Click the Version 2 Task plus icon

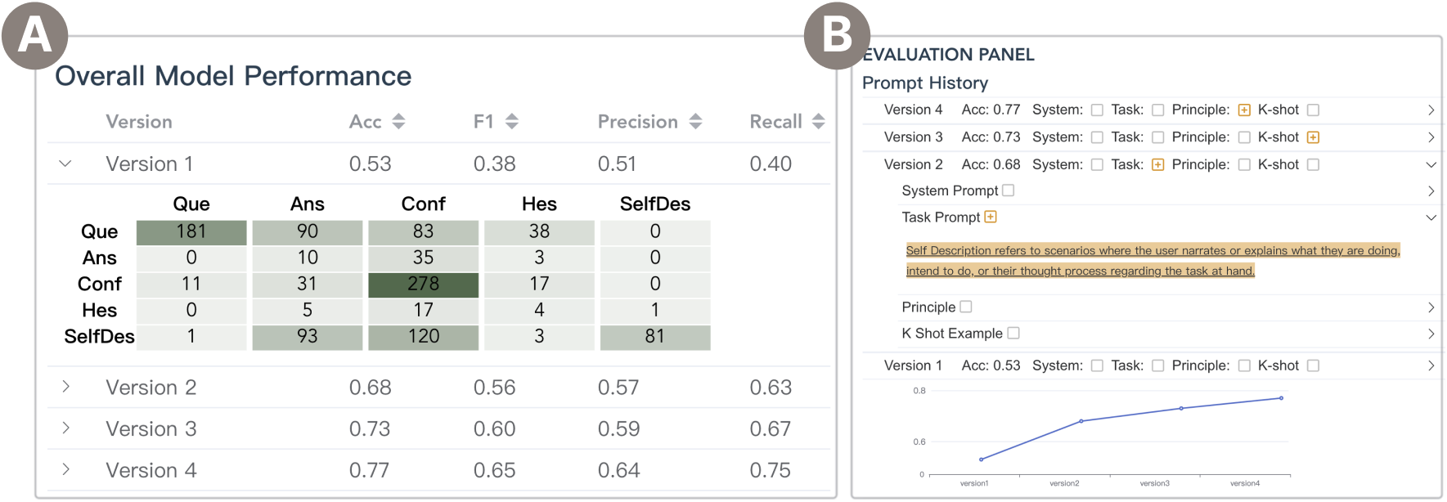[1157, 165]
